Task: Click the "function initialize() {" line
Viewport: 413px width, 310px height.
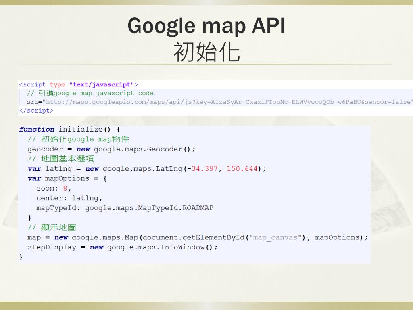Action: click(x=69, y=130)
